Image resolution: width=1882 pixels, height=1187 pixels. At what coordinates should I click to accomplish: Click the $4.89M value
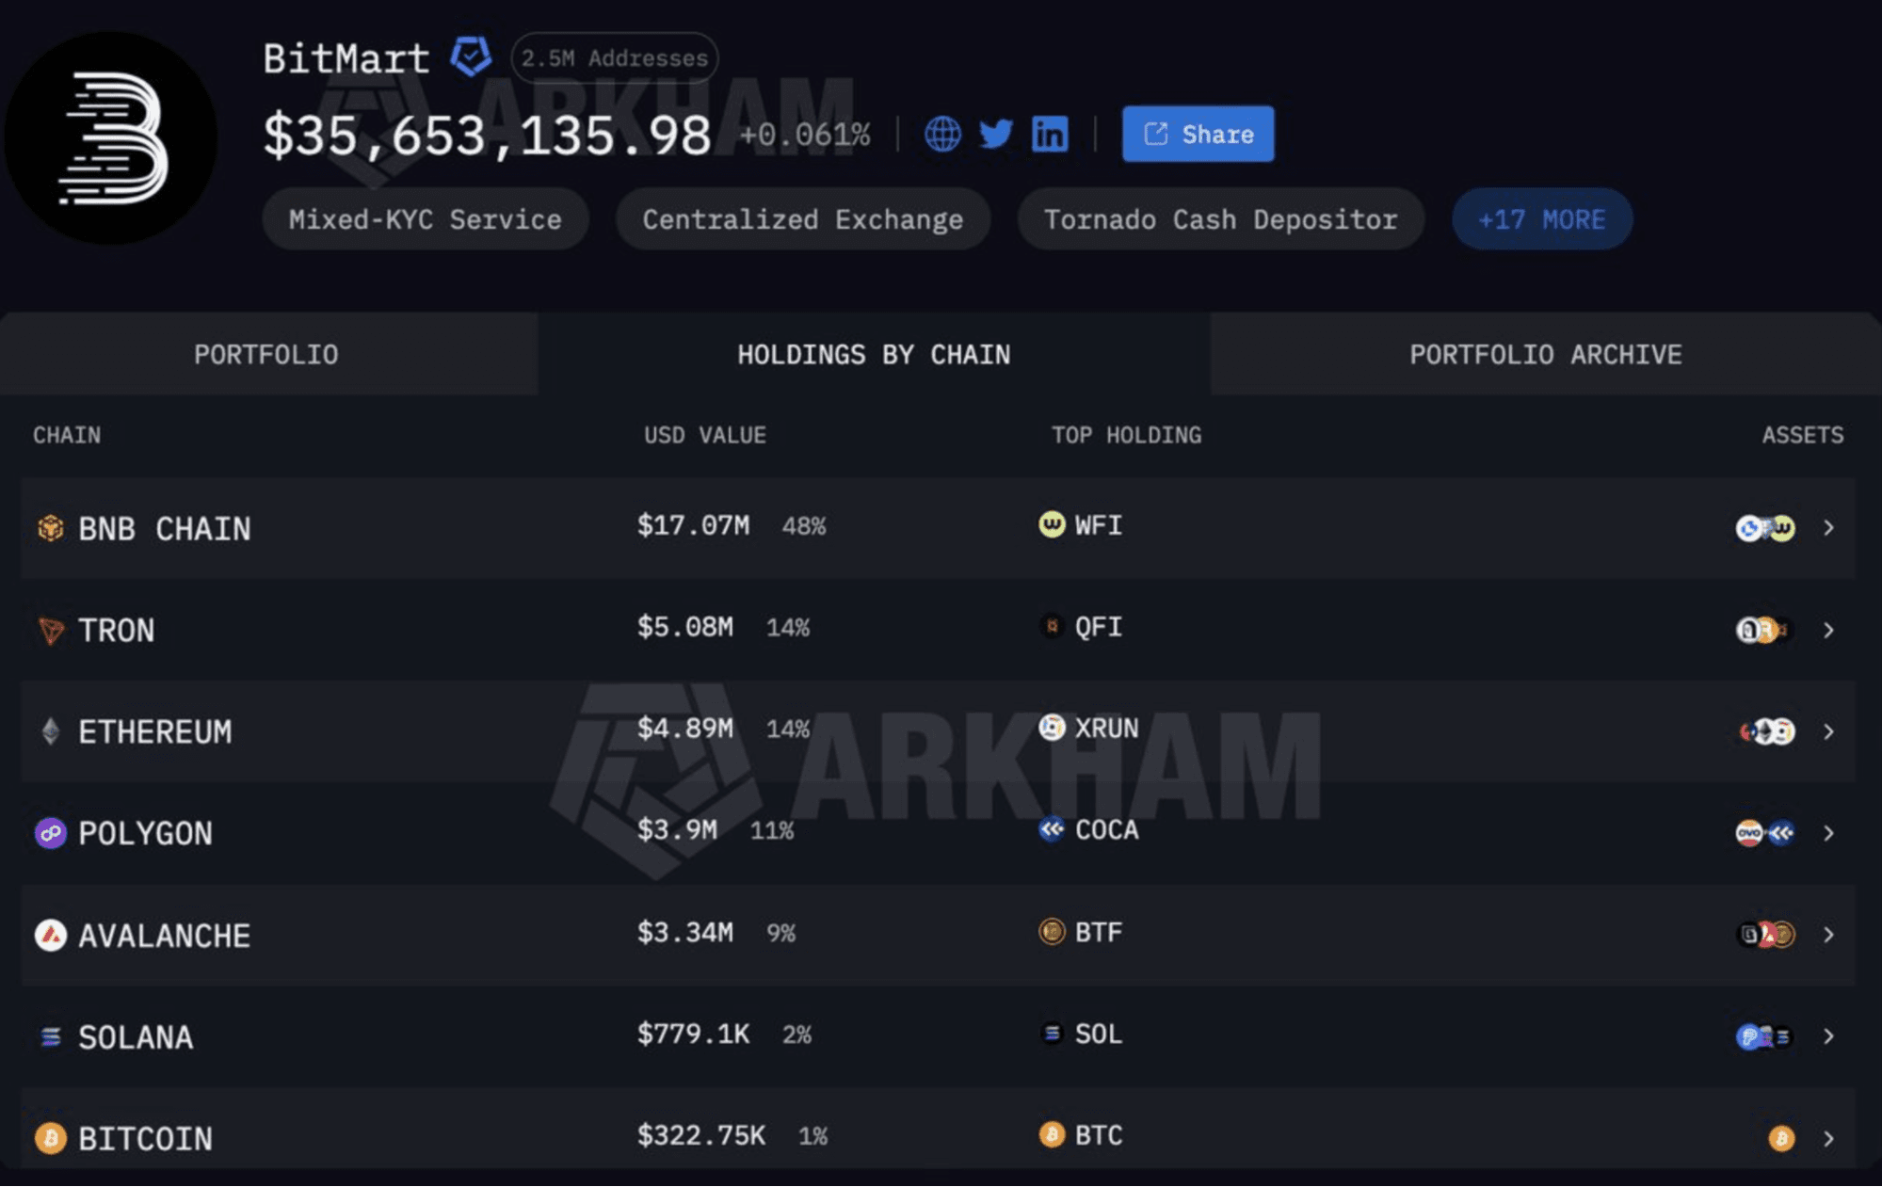pyautogui.click(x=685, y=729)
